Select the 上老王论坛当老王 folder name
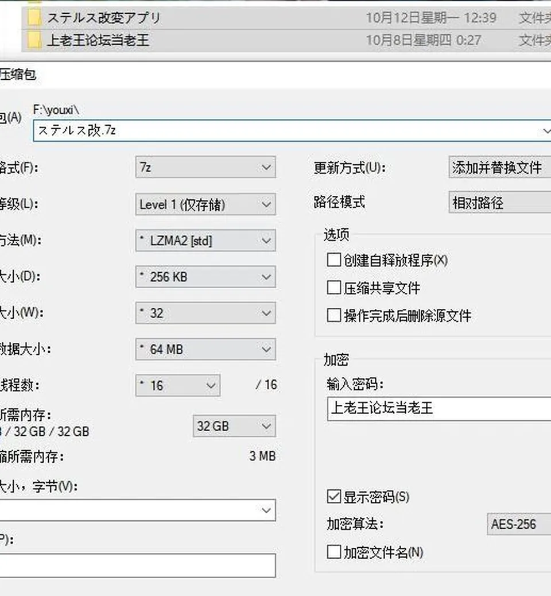551x596 pixels. click(98, 40)
